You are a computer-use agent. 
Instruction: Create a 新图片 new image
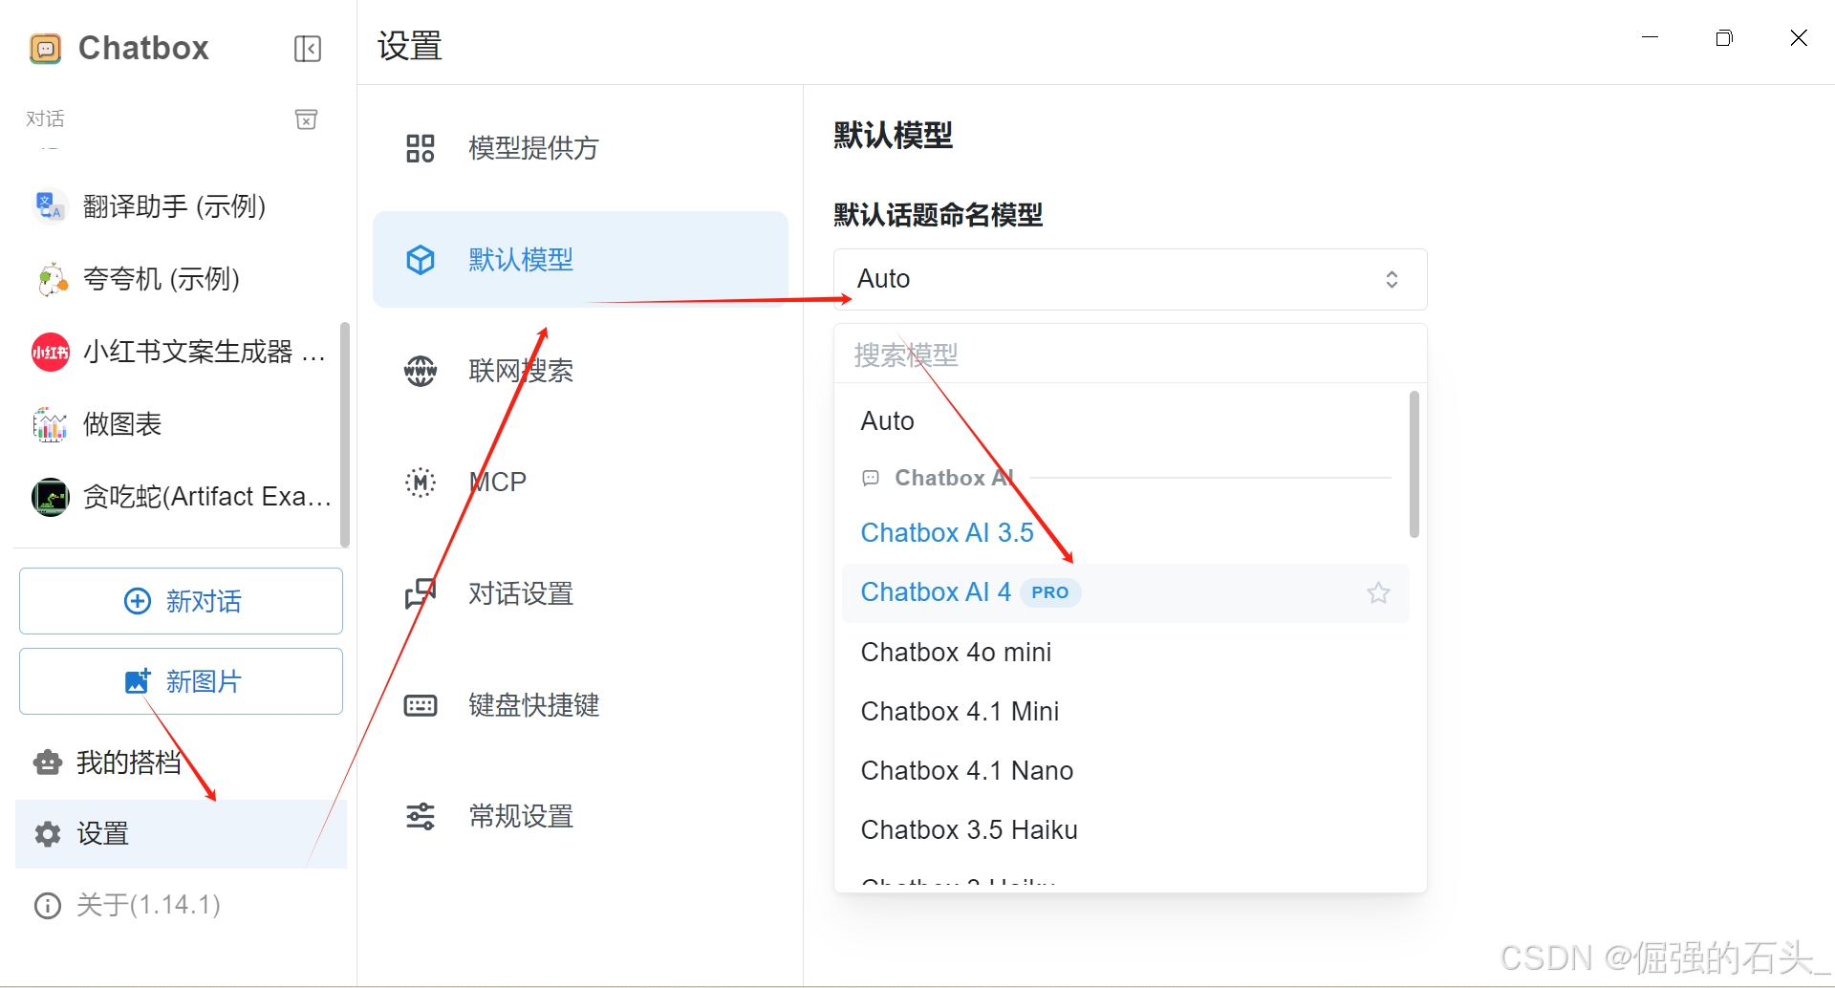point(181,681)
